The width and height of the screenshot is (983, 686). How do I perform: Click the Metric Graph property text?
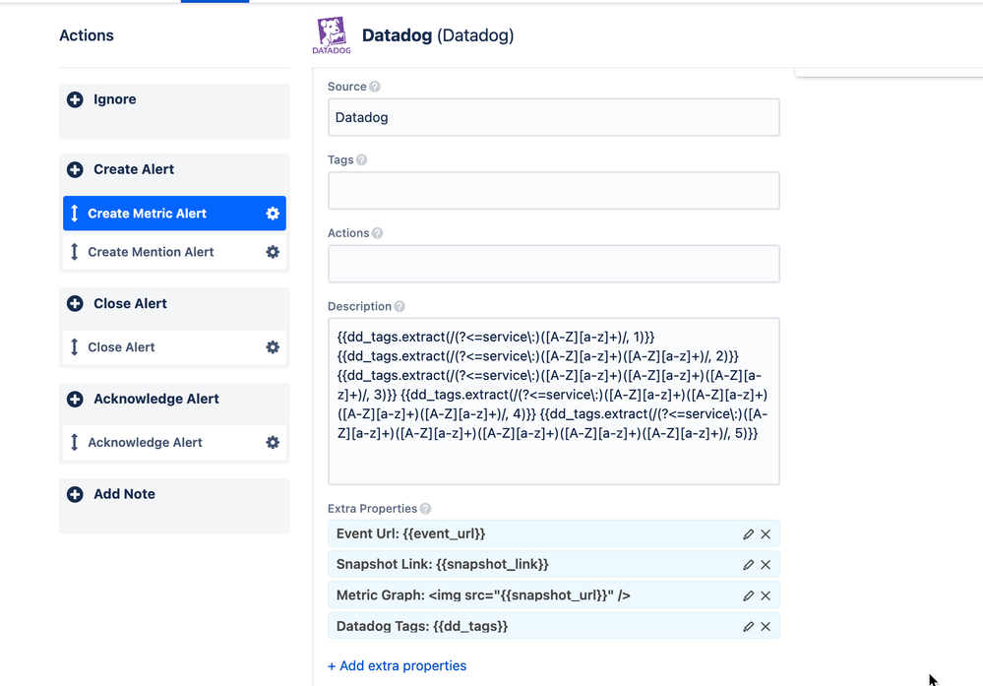(483, 595)
